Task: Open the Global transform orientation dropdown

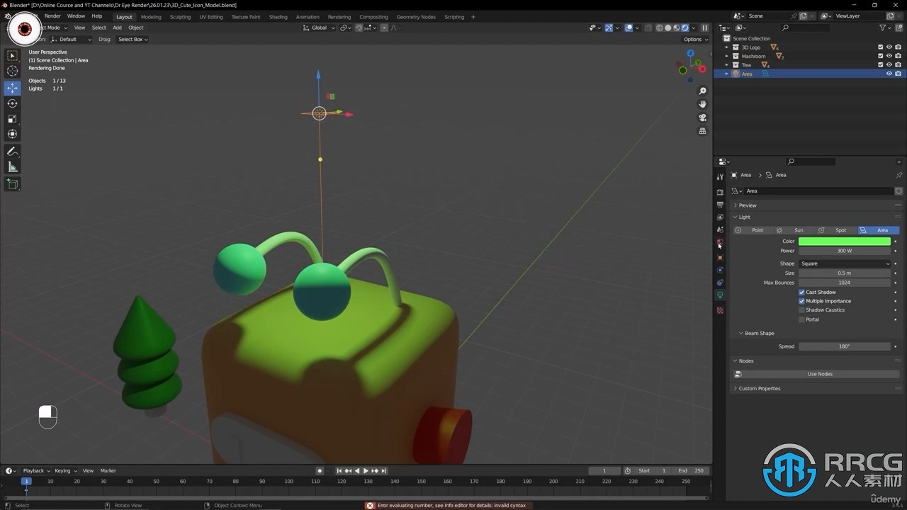Action: (319, 28)
